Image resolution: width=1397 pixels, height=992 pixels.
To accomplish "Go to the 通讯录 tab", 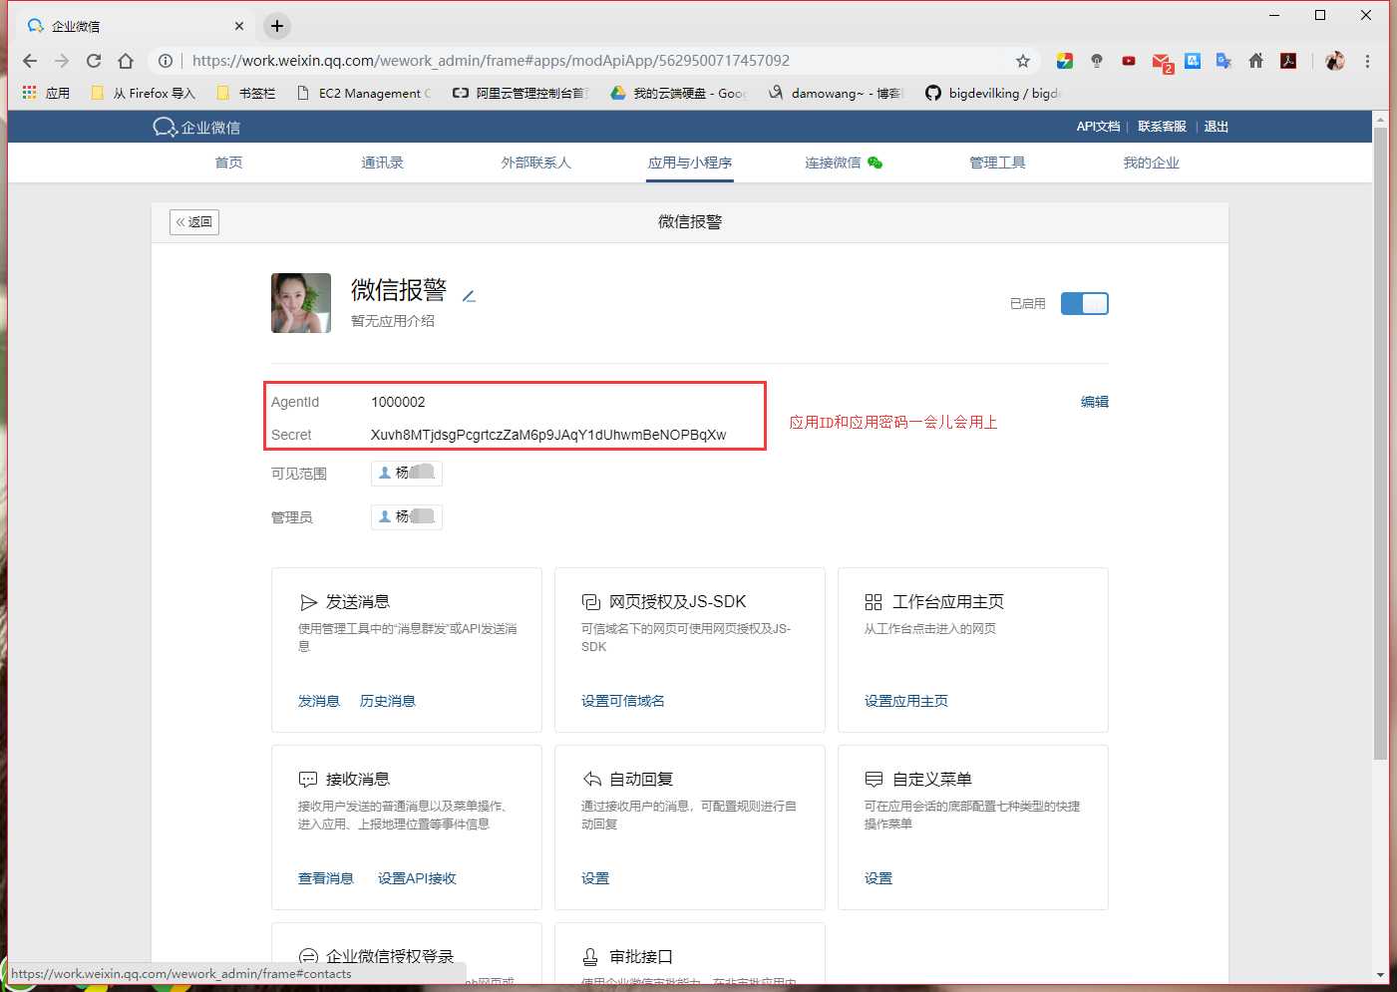I will (x=382, y=163).
